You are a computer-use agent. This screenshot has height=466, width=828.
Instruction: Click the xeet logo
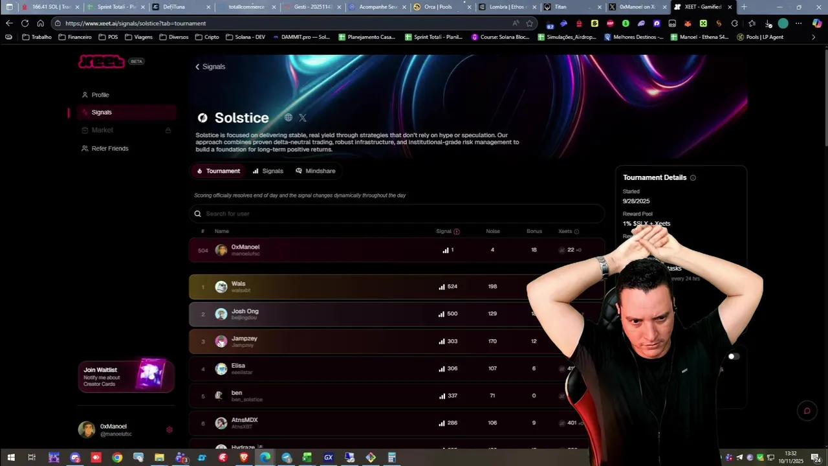coord(102,61)
